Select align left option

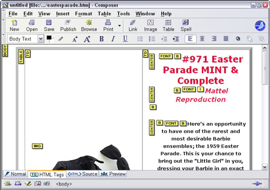(x=190, y=39)
